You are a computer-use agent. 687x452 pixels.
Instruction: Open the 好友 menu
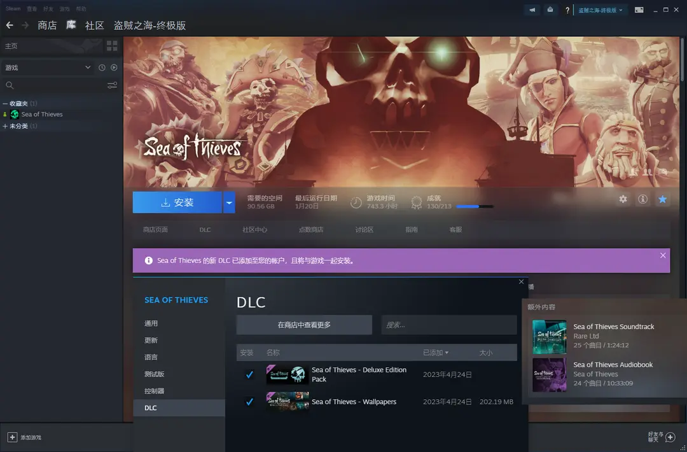click(48, 9)
